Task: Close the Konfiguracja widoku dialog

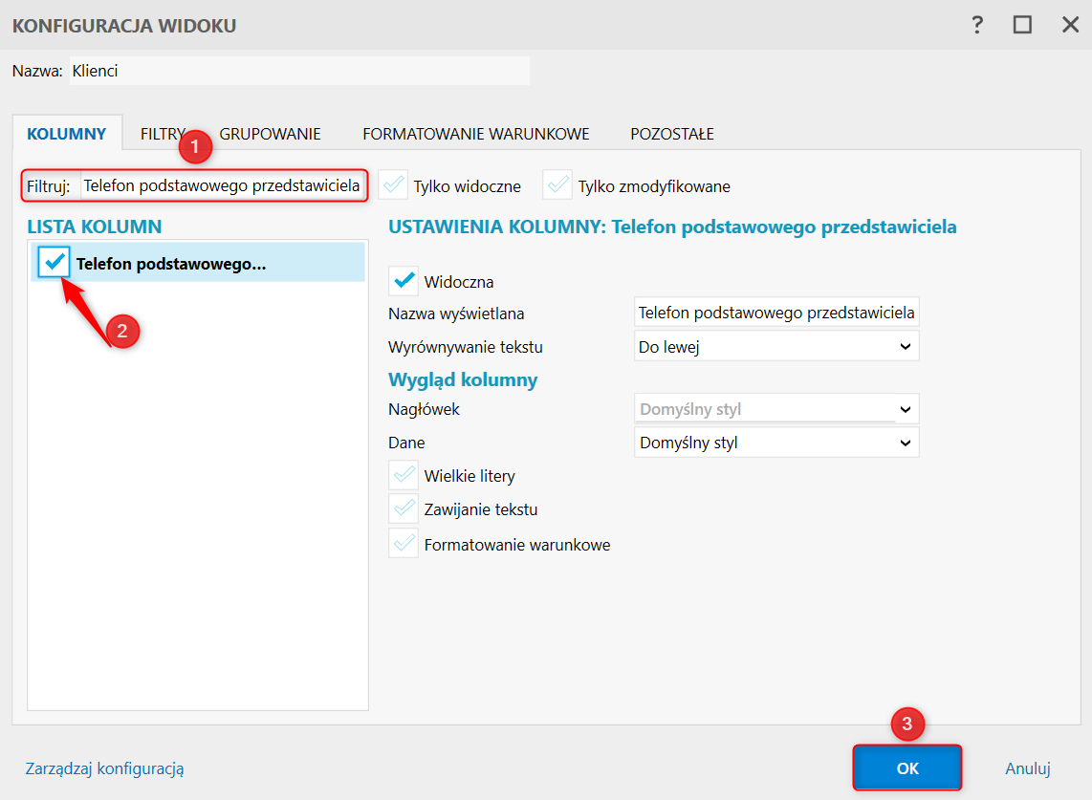Action: coord(1070,26)
